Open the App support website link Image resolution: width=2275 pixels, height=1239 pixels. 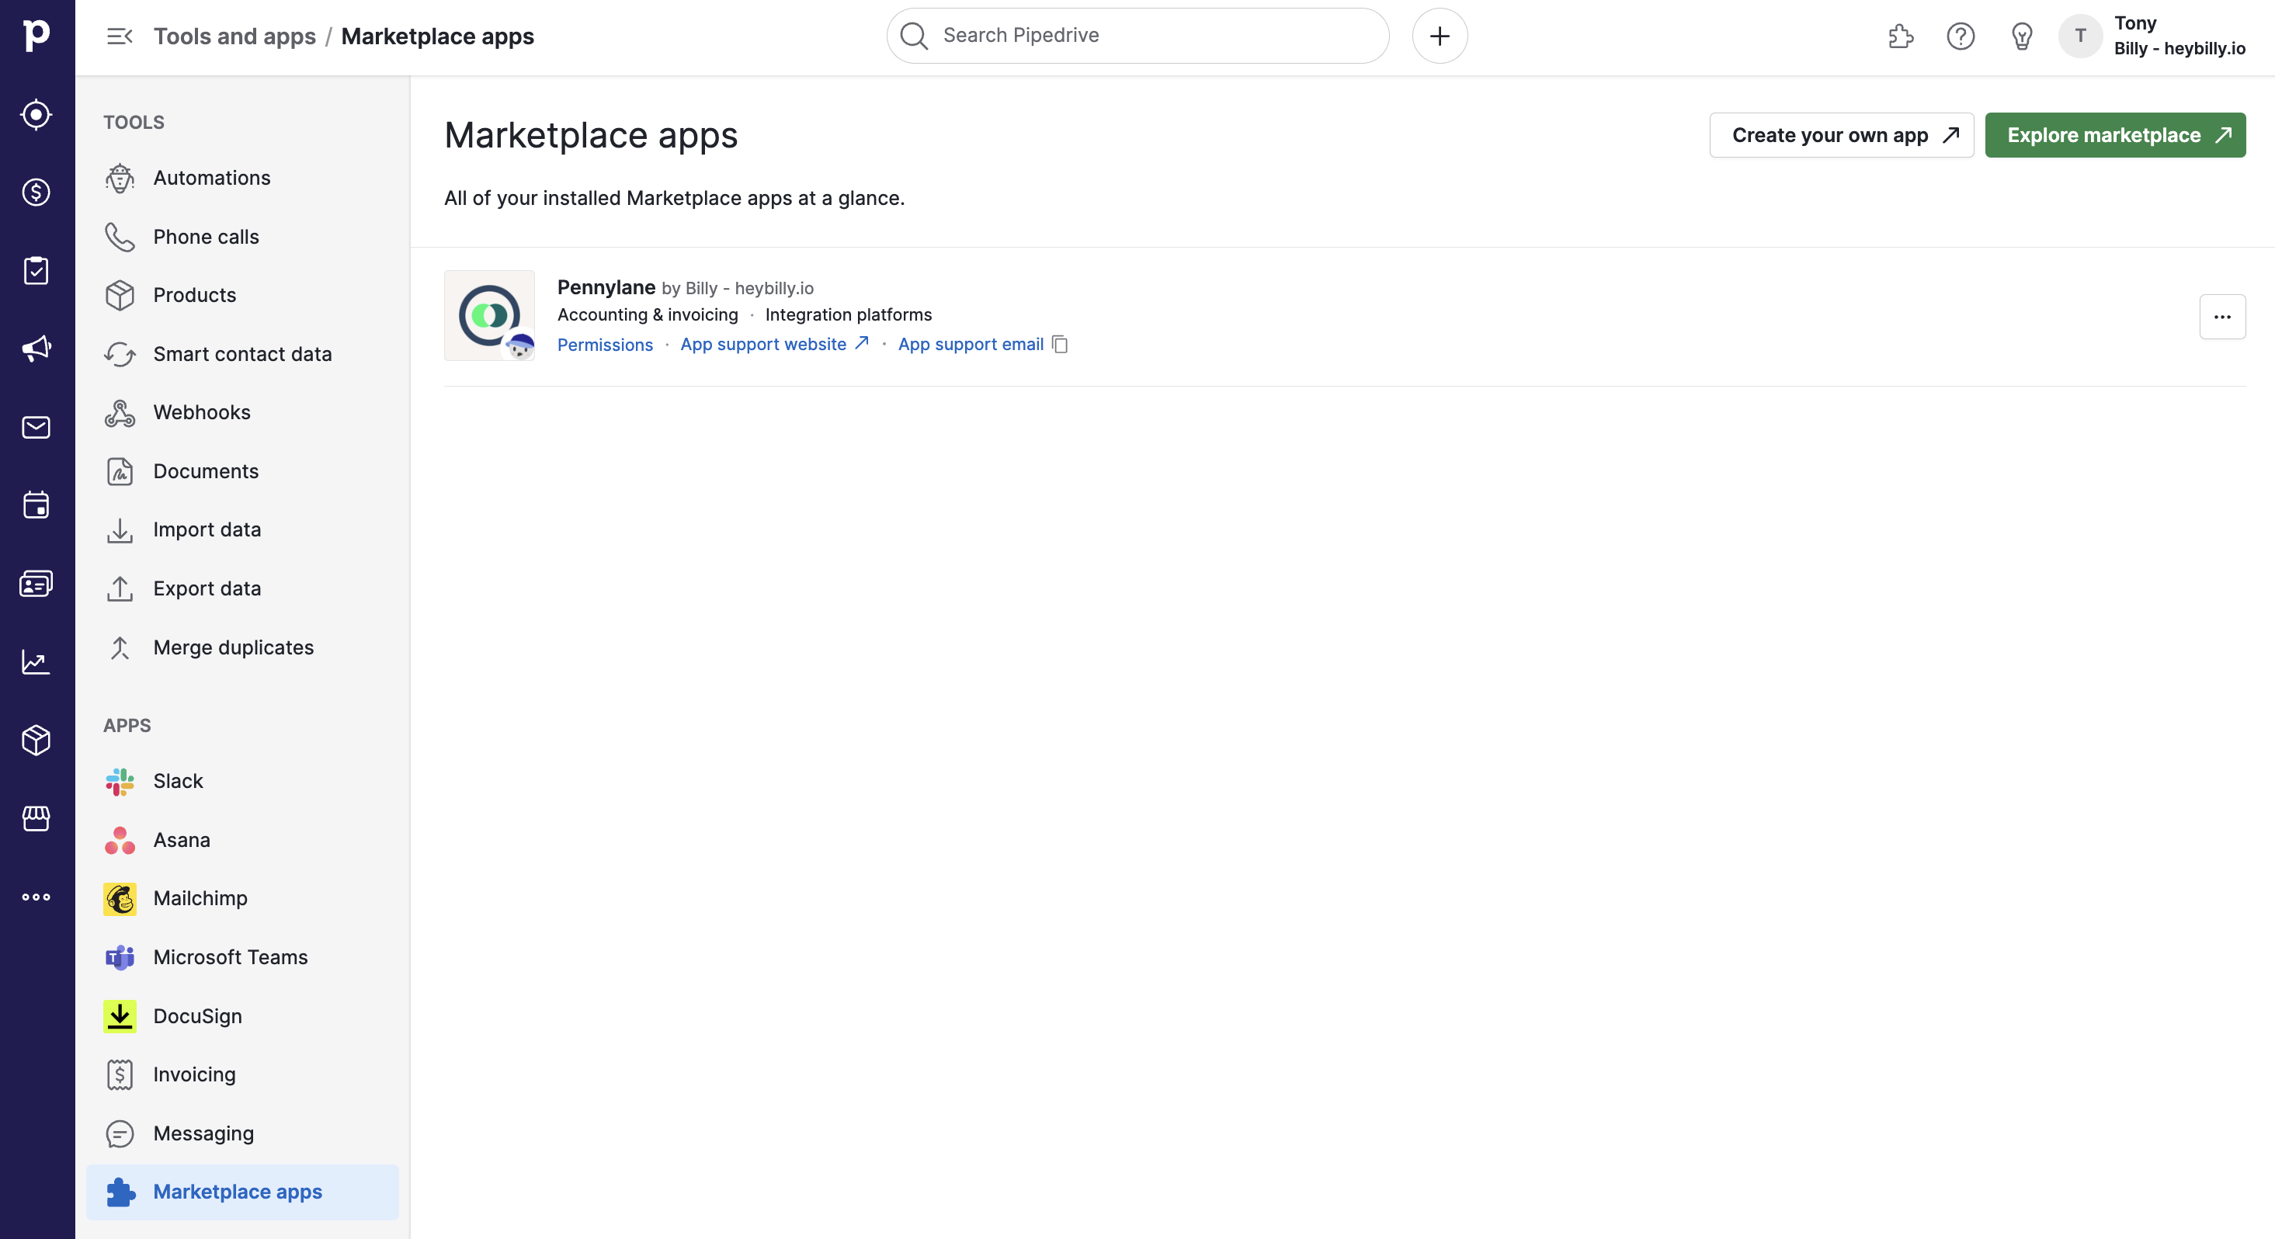click(775, 345)
